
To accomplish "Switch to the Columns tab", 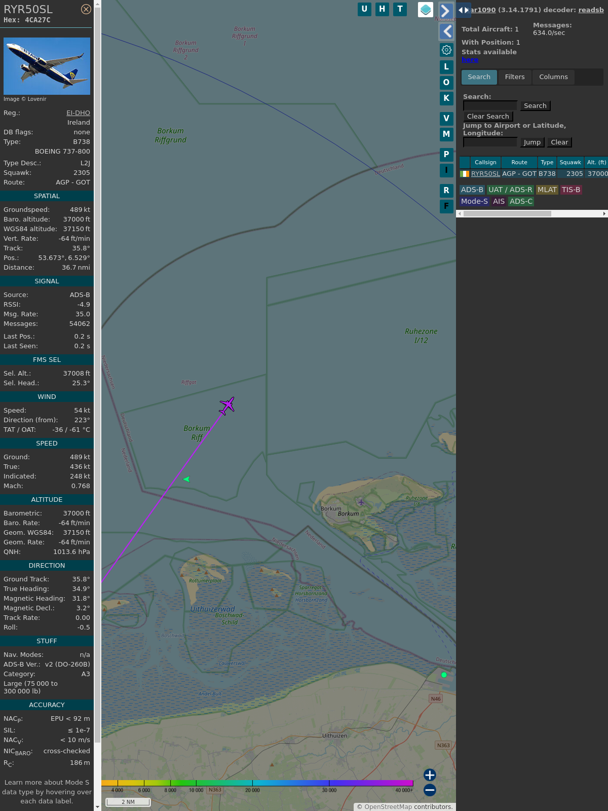I will click(x=553, y=77).
